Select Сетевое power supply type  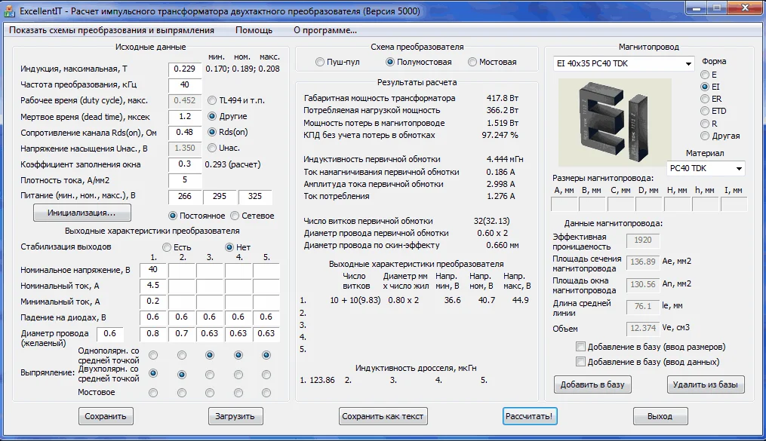[235, 216]
